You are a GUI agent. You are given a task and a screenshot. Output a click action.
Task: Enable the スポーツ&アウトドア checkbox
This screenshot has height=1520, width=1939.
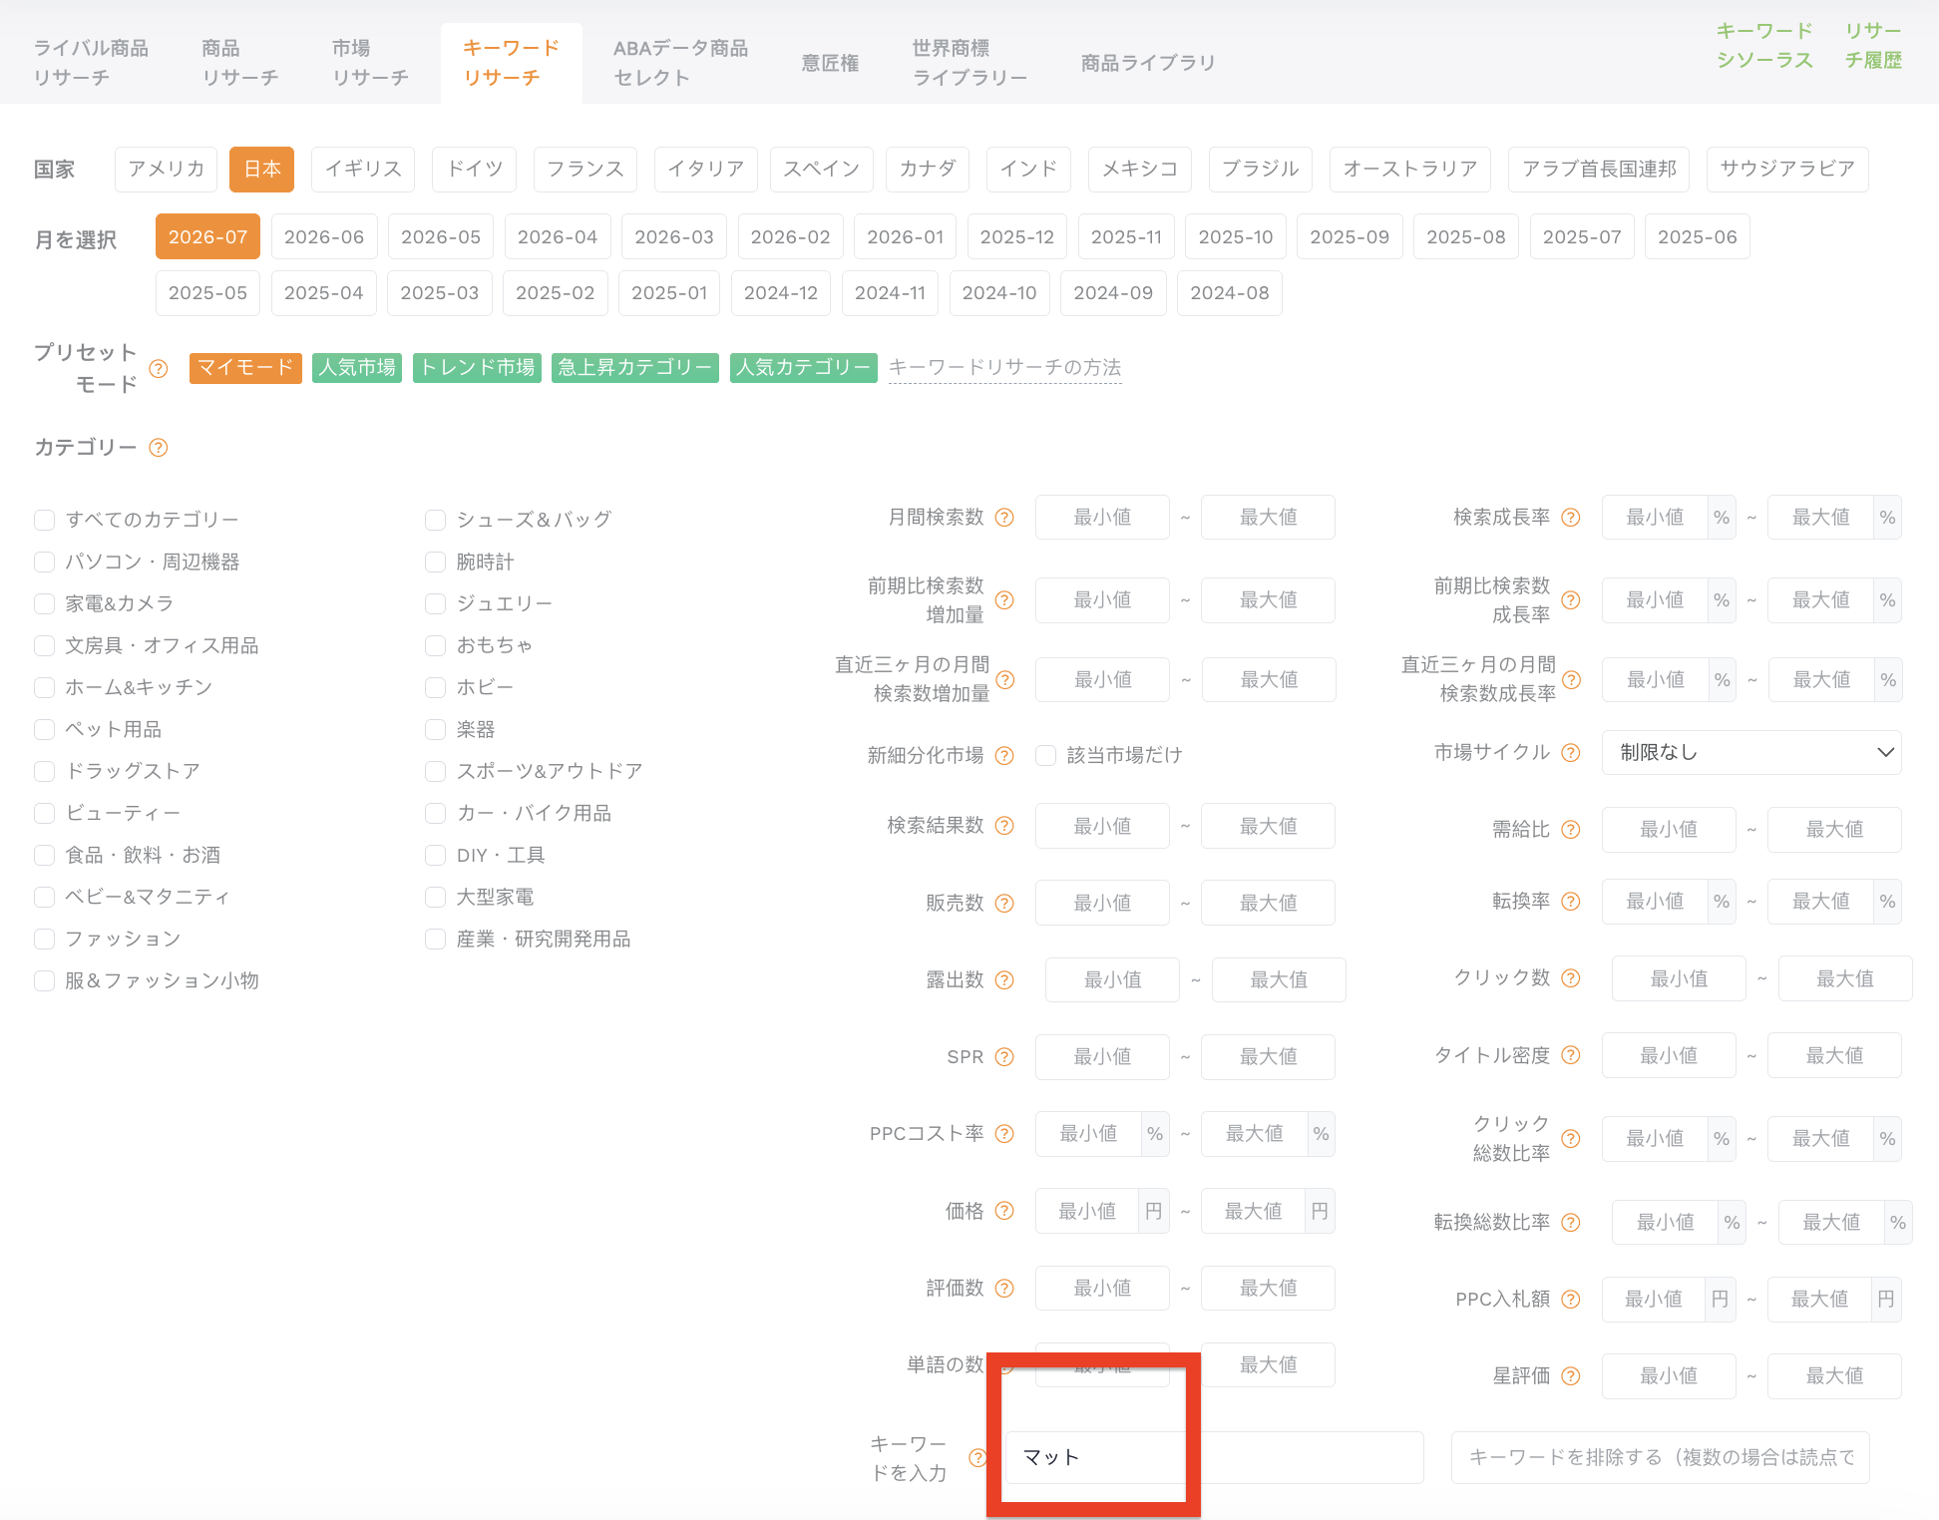(x=435, y=771)
